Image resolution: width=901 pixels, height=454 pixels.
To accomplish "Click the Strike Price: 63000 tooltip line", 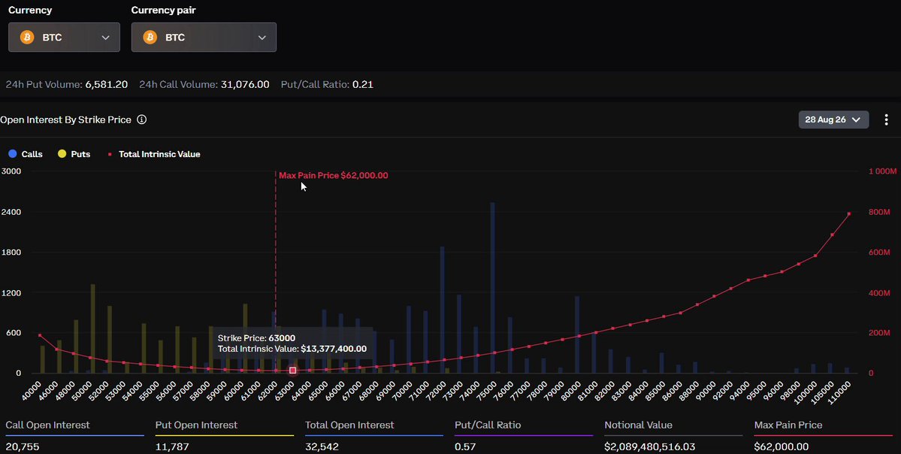I will click(x=256, y=338).
